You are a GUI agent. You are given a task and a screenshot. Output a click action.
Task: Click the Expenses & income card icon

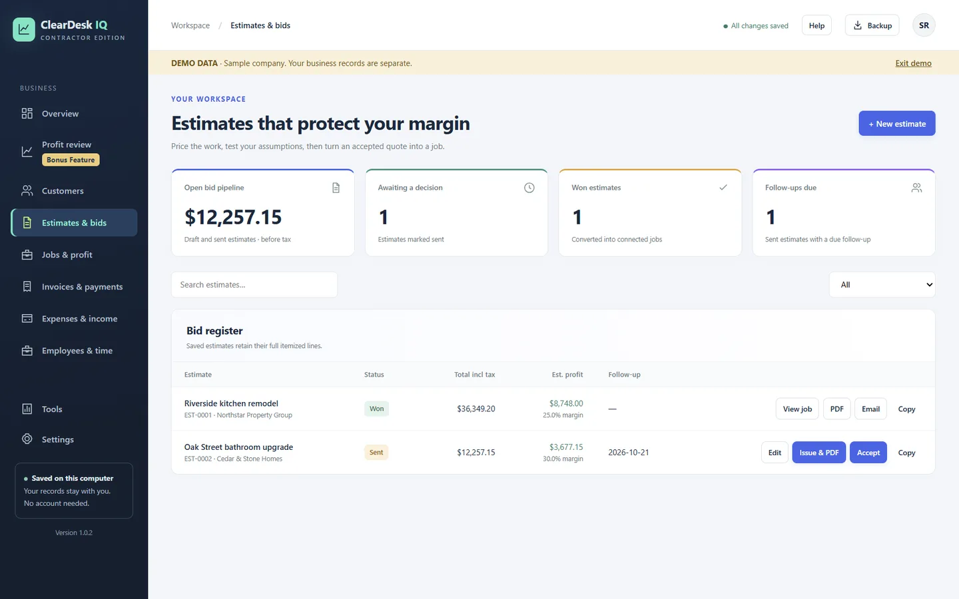coord(27,319)
